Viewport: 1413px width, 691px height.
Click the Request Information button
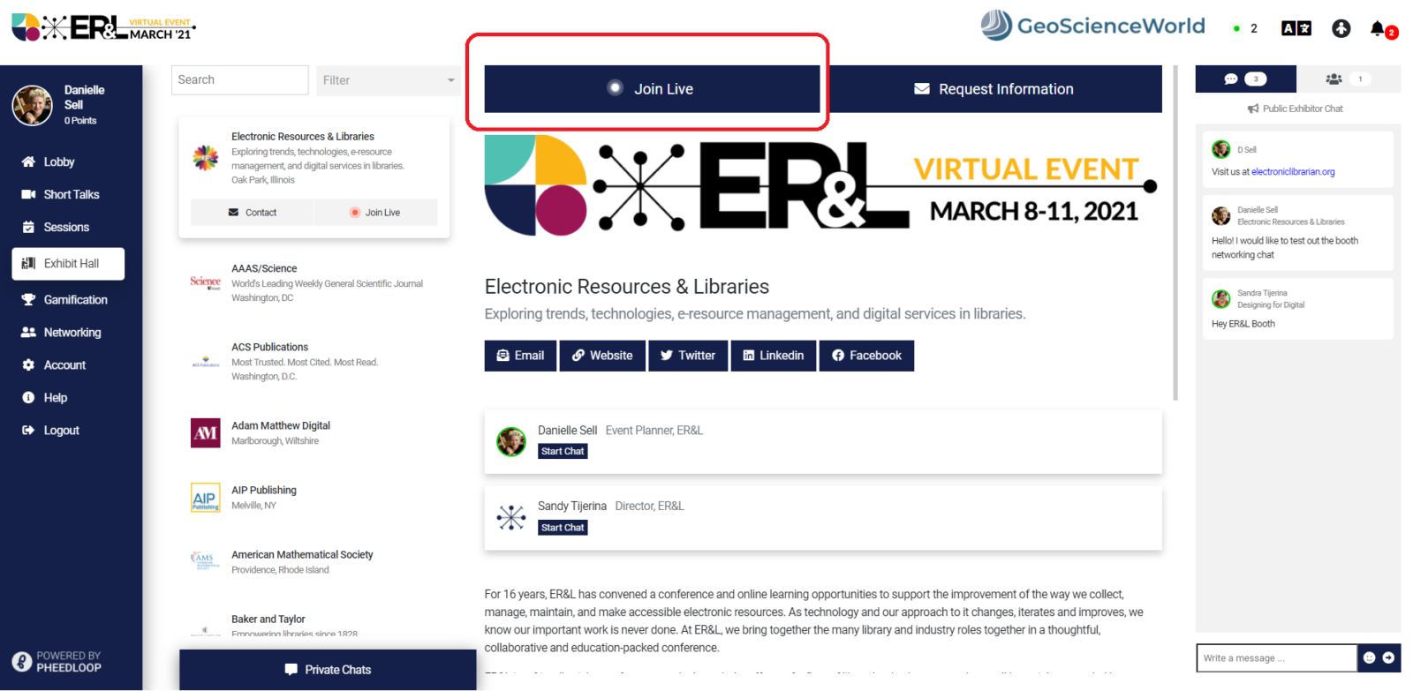coord(994,89)
